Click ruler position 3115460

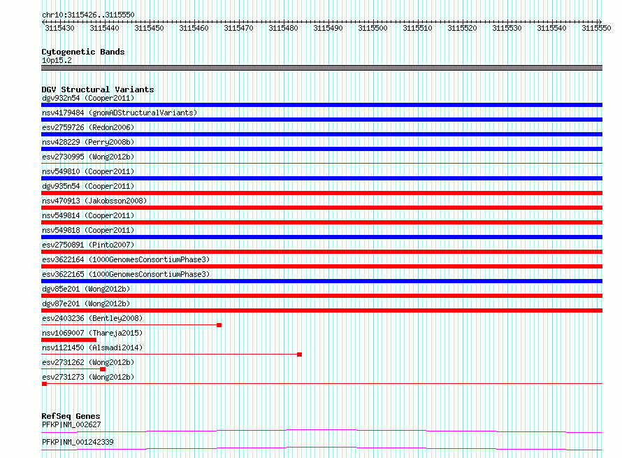coord(194,28)
